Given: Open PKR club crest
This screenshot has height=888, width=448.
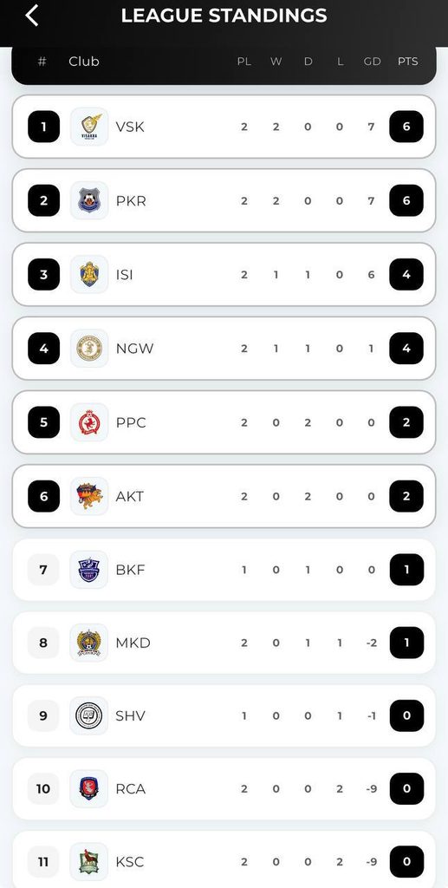Looking at the screenshot, I should pos(89,200).
